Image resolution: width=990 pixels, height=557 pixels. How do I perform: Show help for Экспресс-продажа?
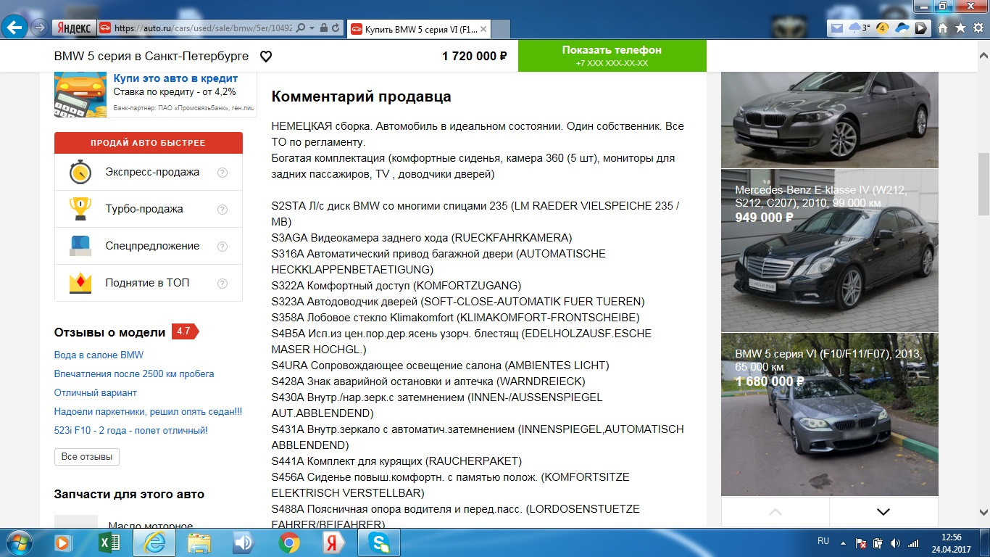point(222,173)
